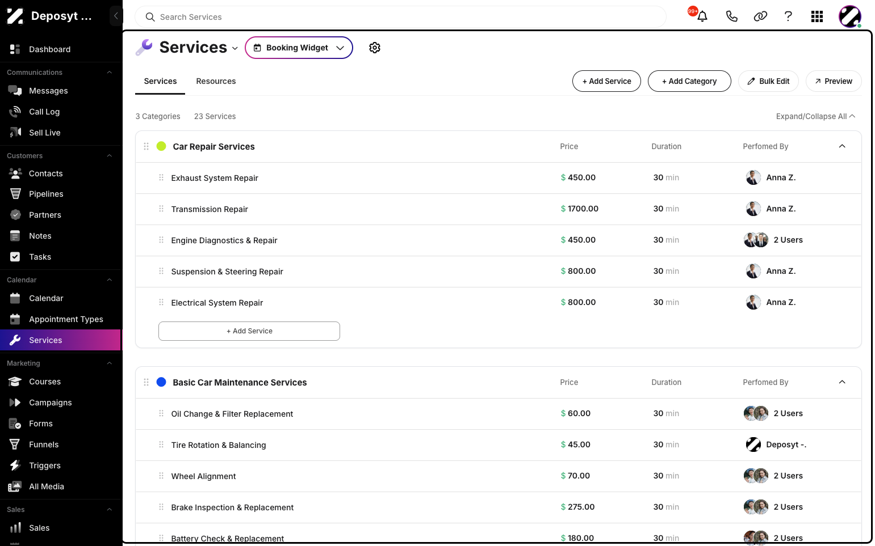
Task: Open Services settings gear
Action: pos(375,48)
